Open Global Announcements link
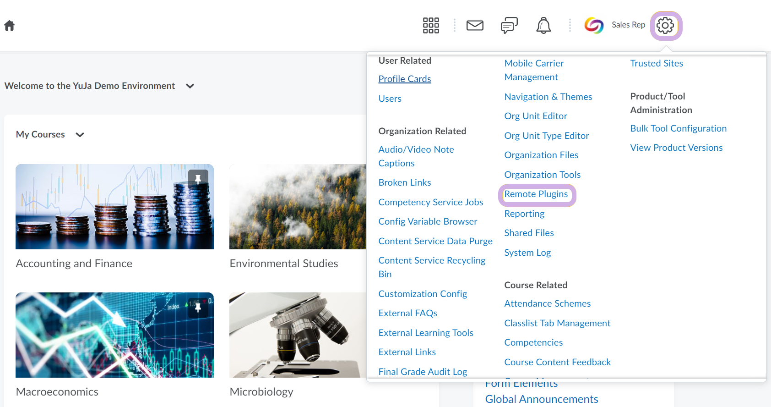The image size is (771, 407). tap(542, 399)
